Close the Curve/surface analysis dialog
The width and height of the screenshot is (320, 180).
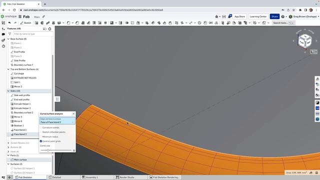[x=73, y=113]
